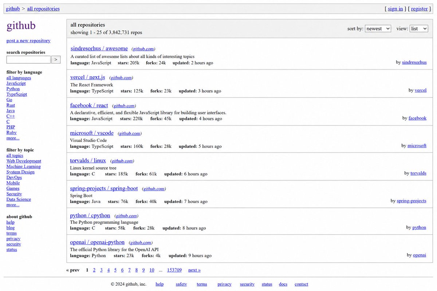The image size is (437, 291).
Task: Show more languages under filter by language
Action: click(x=13, y=138)
